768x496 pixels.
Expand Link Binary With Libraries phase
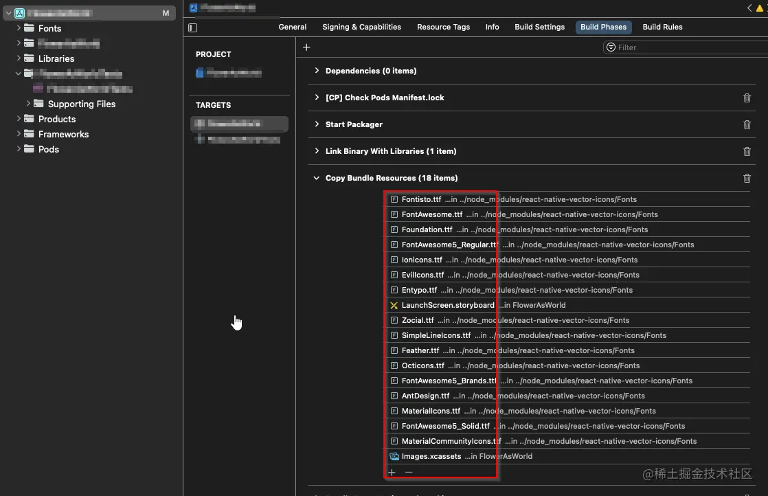(x=317, y=151)
